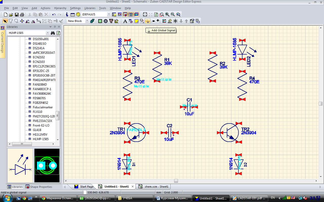
Task: Print the sheet using printer icon
Action: [x=22, y=15]
